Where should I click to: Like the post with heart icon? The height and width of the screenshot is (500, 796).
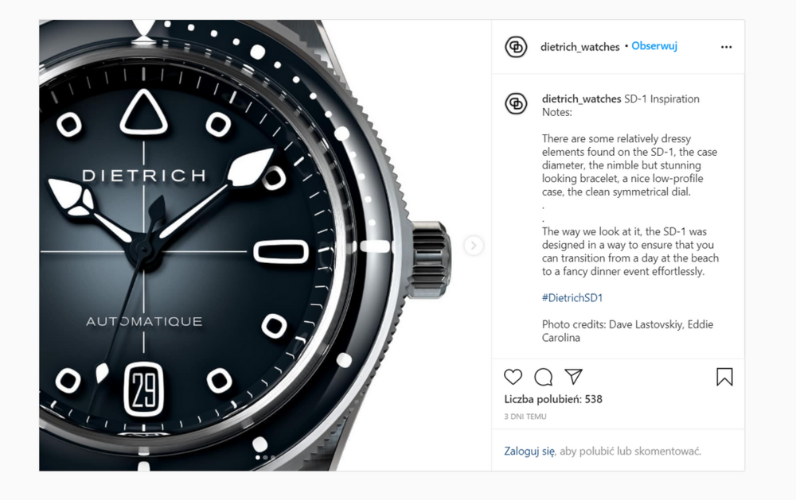click(x=513, y=377)
